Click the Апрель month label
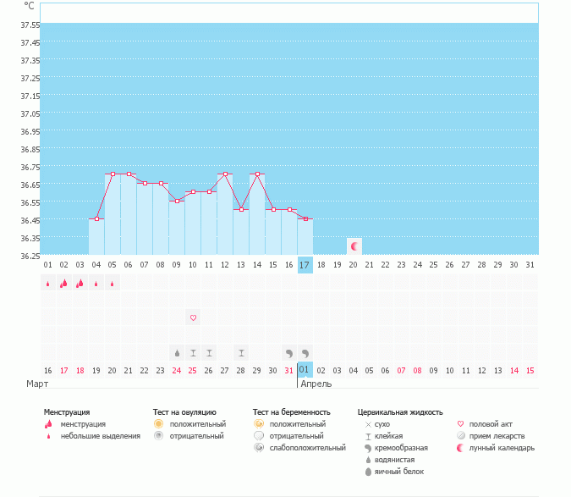 [316, 384]
